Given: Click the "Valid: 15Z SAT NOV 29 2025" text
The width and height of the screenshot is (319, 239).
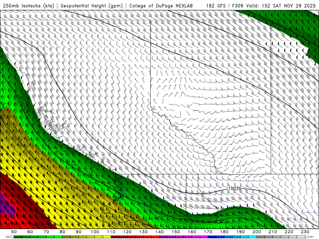Looking at the screenshot, I should tap(281, 6).
